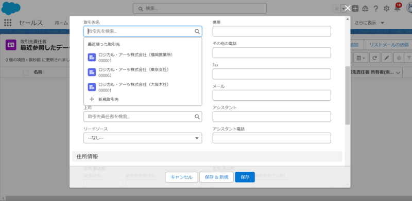This screenshot has height=201, width=412.
Task: Open the favorites list dropdown arrow
Action: (343, 9)
